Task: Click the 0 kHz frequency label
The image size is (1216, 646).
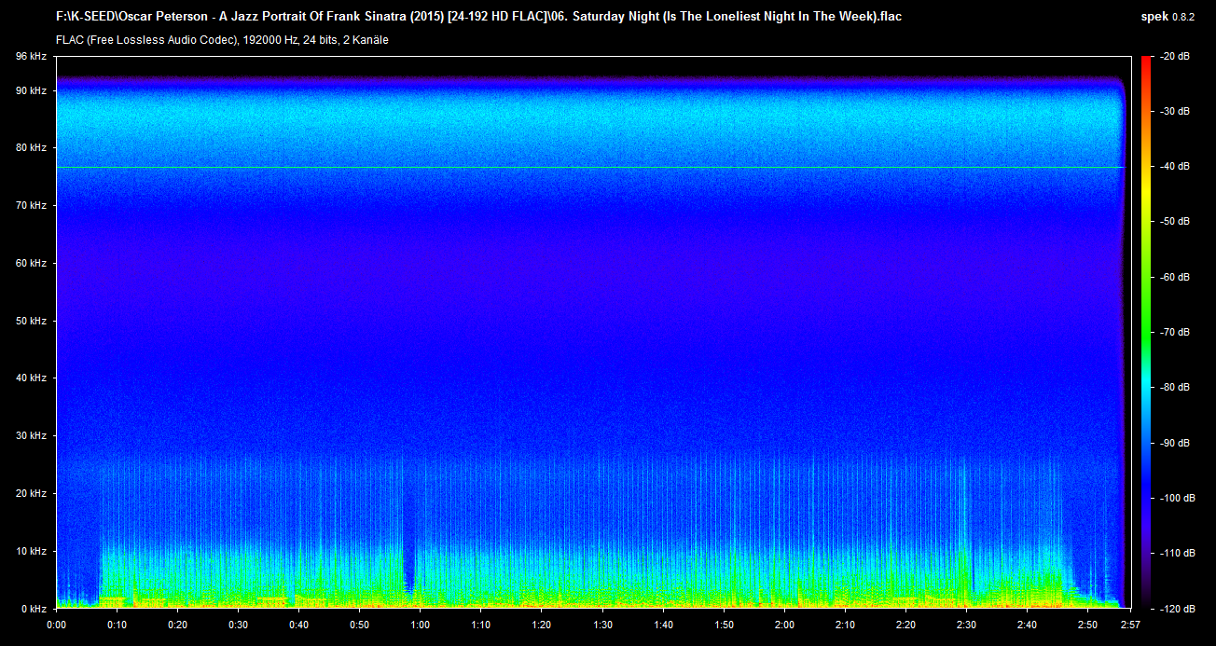Action: pos(34,608)
